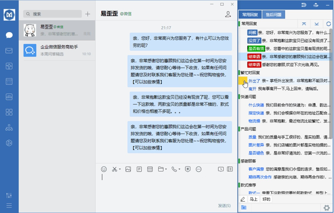This screenshot has width=334, height=213.
Task: Toggle the side panel icon in chat toolbar
Action: point(230,169)
